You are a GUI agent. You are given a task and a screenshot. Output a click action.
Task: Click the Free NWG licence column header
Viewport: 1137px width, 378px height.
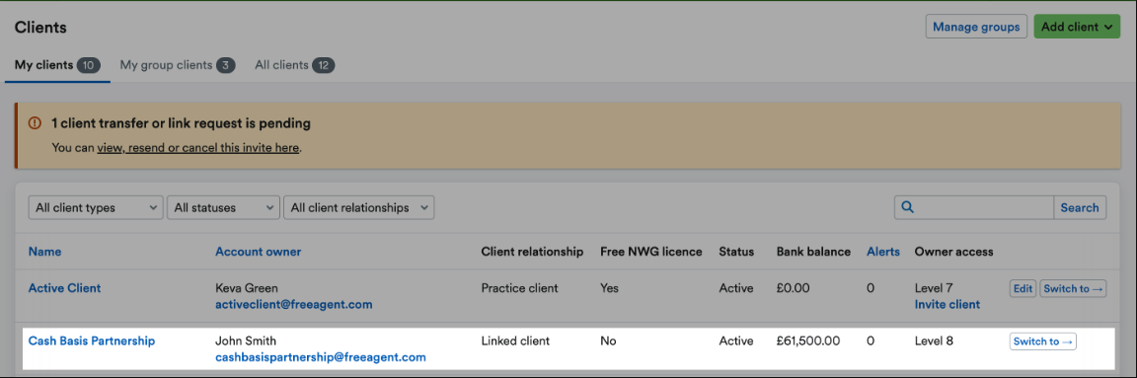click(651, 252)
